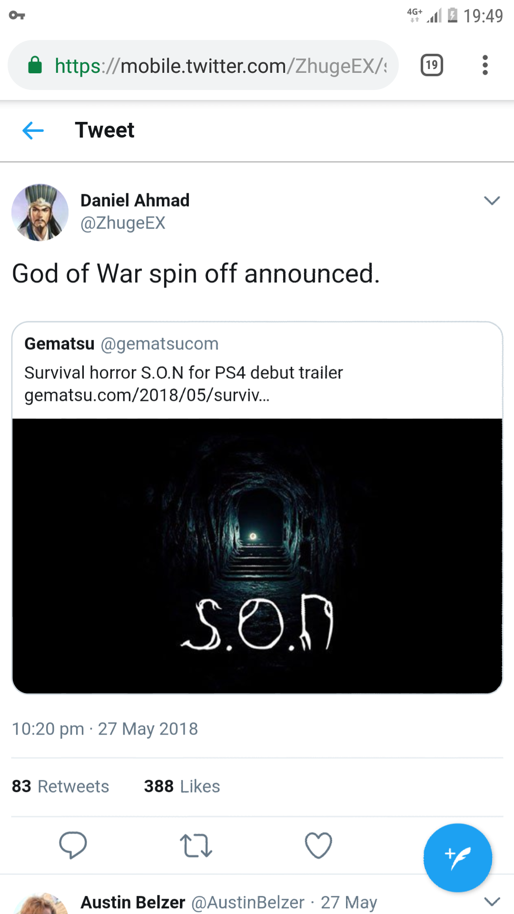
Task: Compose new tweet with floating feather button
Action: 457,857
